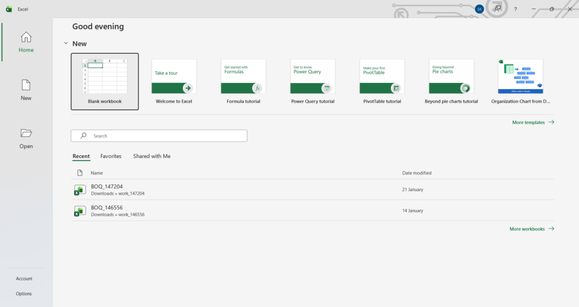Open the SK user account avatar

pos(479,9)
